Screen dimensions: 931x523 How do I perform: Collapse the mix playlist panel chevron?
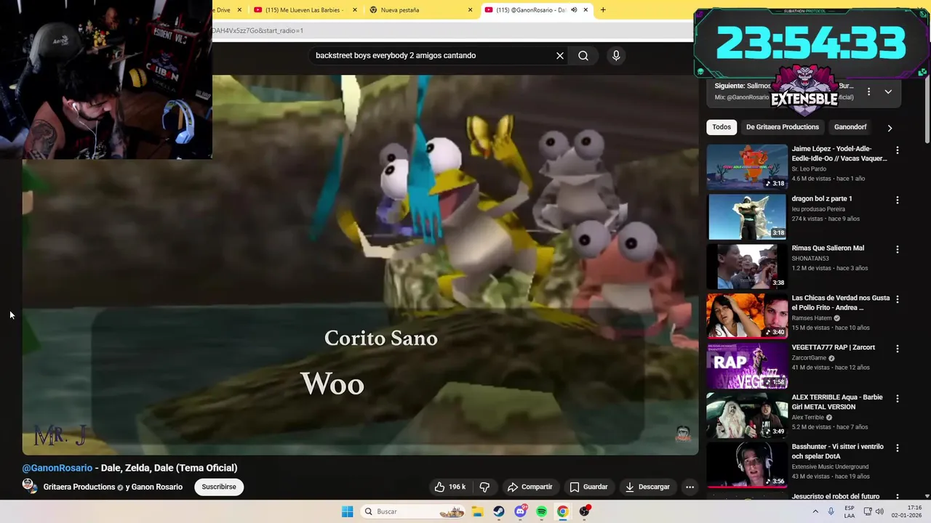888,92
